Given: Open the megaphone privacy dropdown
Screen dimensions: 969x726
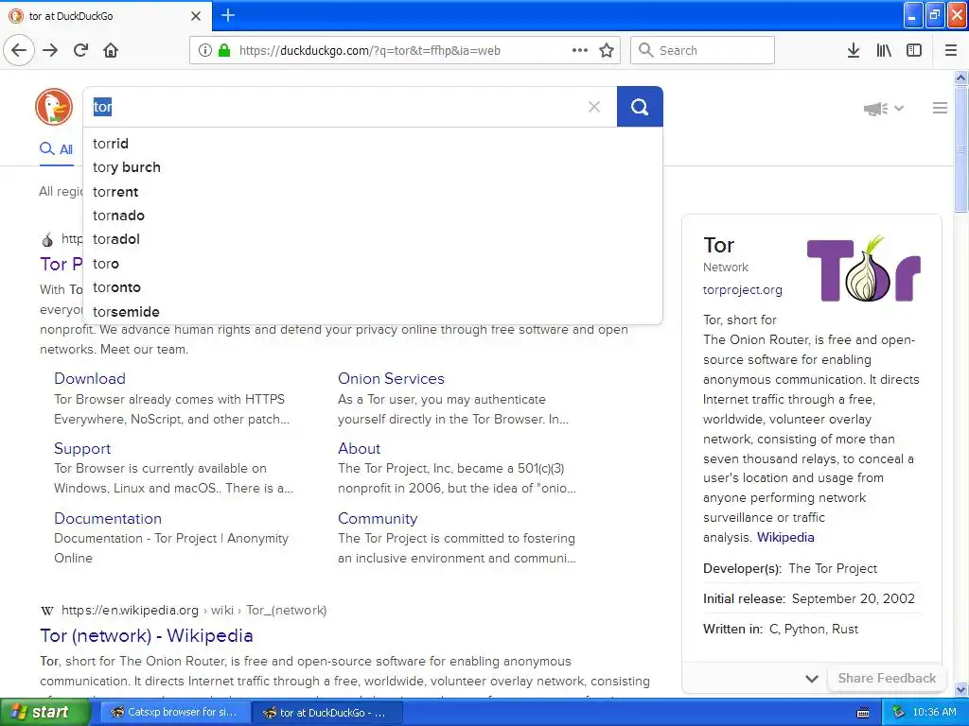Looking at the screenshot, I should point(884,109).
